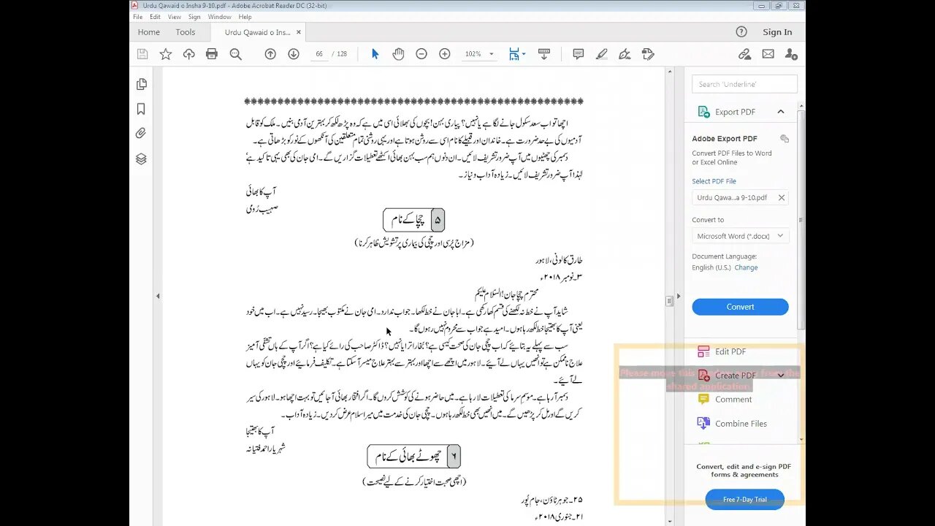The image size is (935, 526).
Task: Click the tools pane scrollbar
Action: pyautogui.click(x=801, y=219)
